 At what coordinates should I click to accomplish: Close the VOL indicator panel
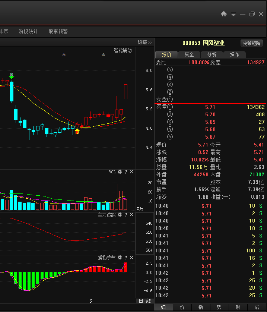[x=131, y=172]
